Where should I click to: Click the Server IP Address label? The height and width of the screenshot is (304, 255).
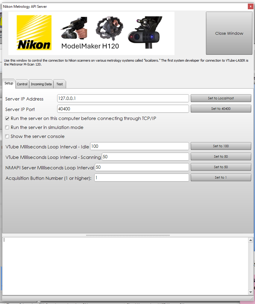click(24, 99)
